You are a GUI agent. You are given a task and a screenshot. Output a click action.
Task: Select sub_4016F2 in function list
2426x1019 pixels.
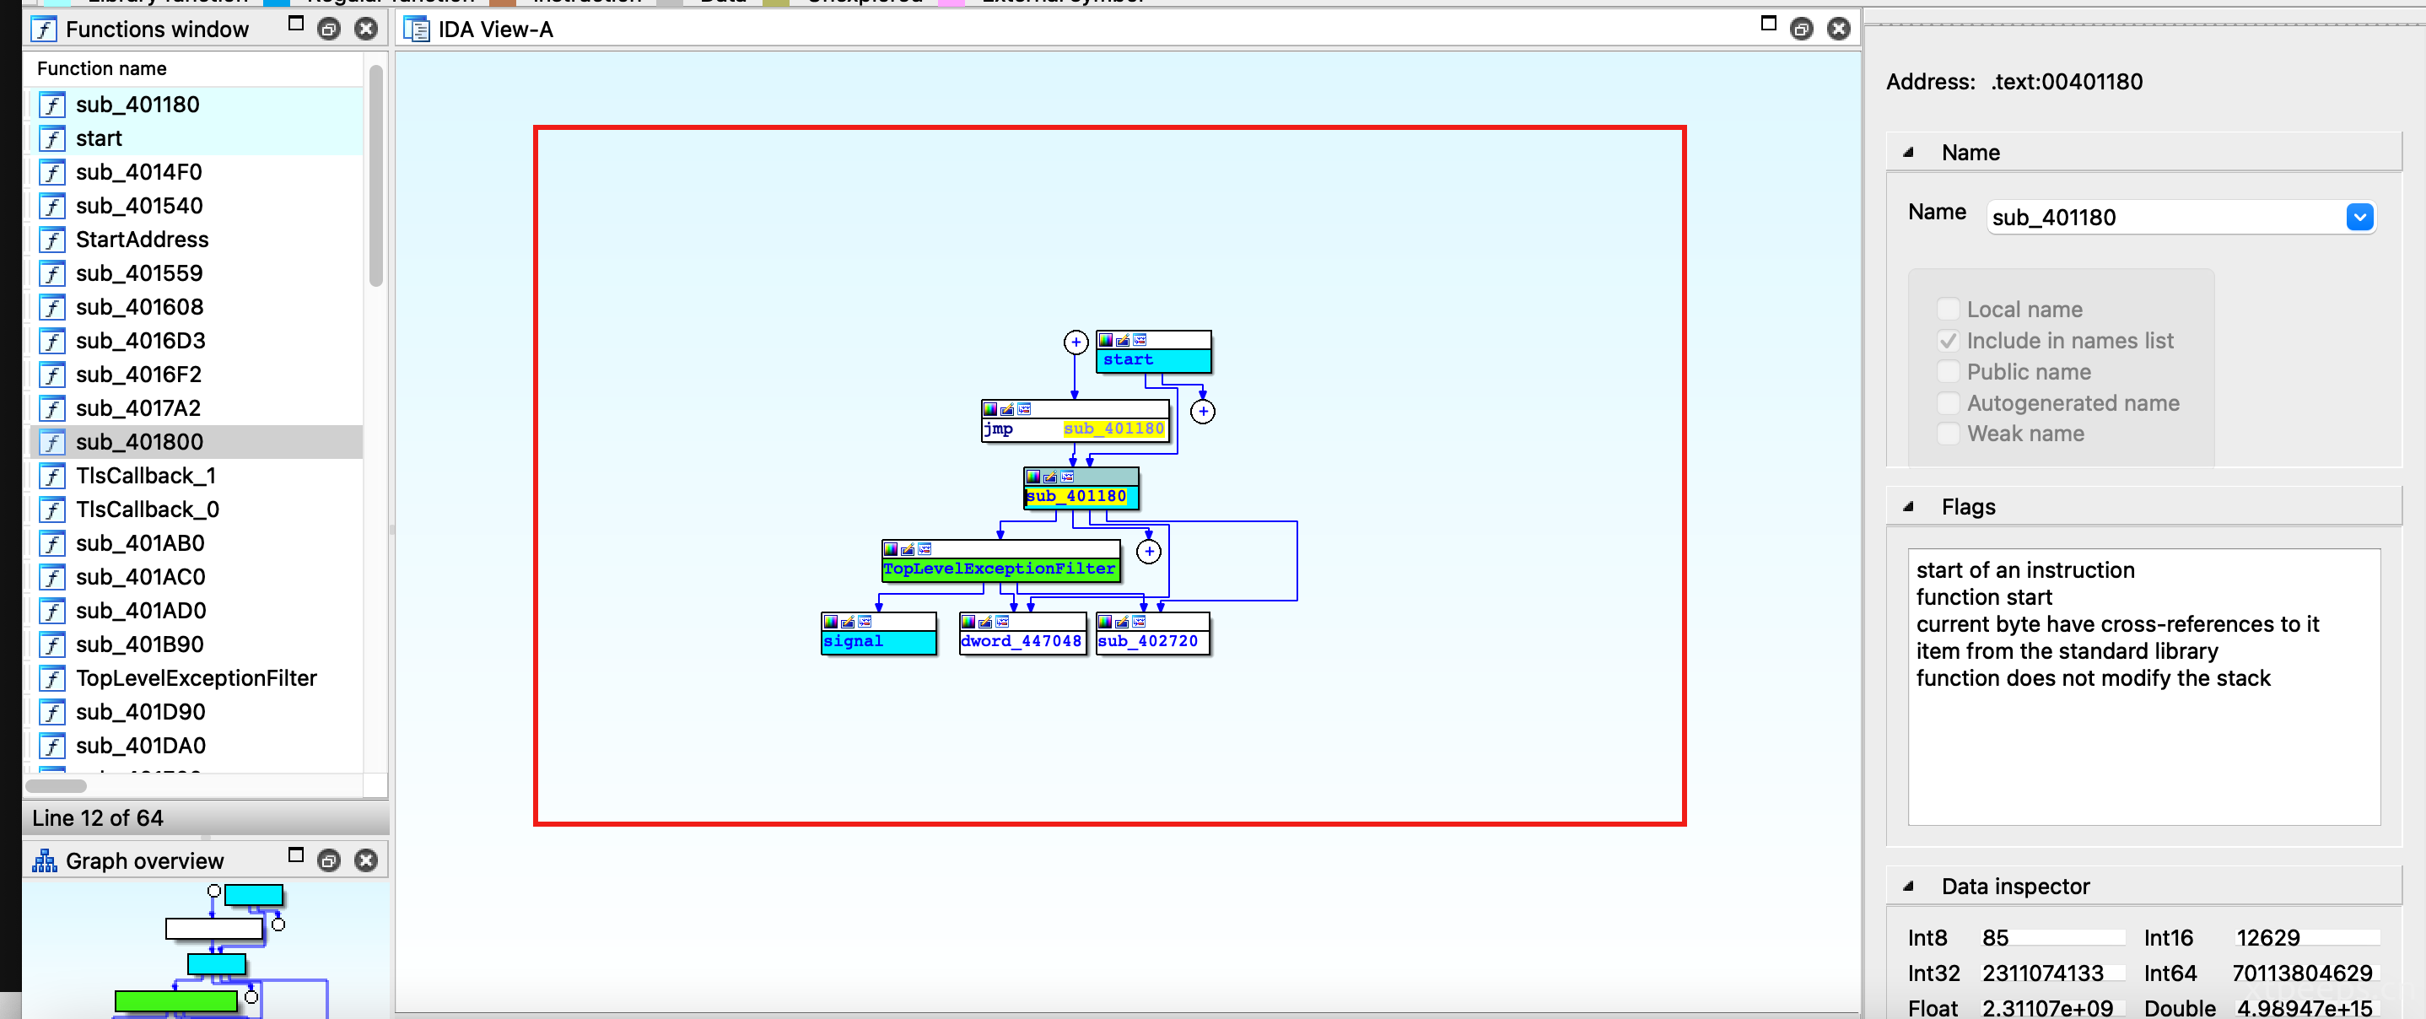[x=196, y=375]
